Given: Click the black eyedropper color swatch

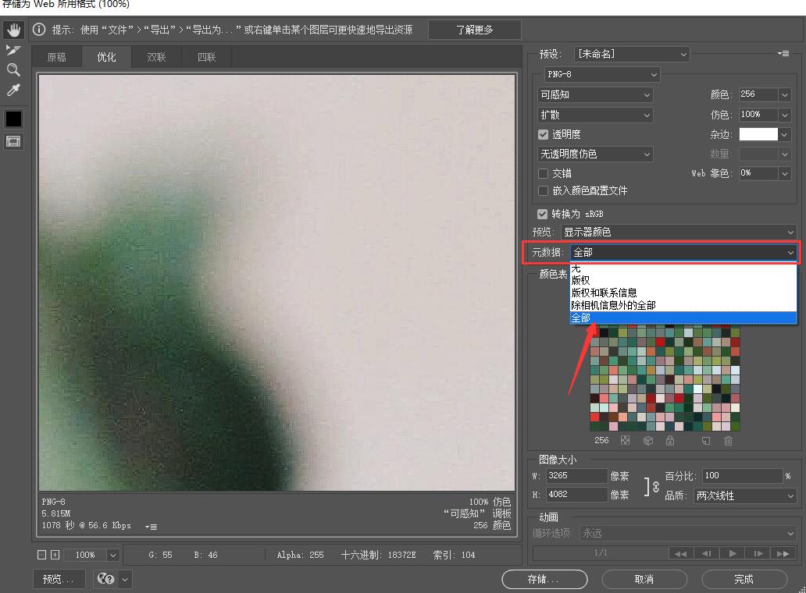Looking at the screenshot, I should pyautogui.click(x=13, y=119).
